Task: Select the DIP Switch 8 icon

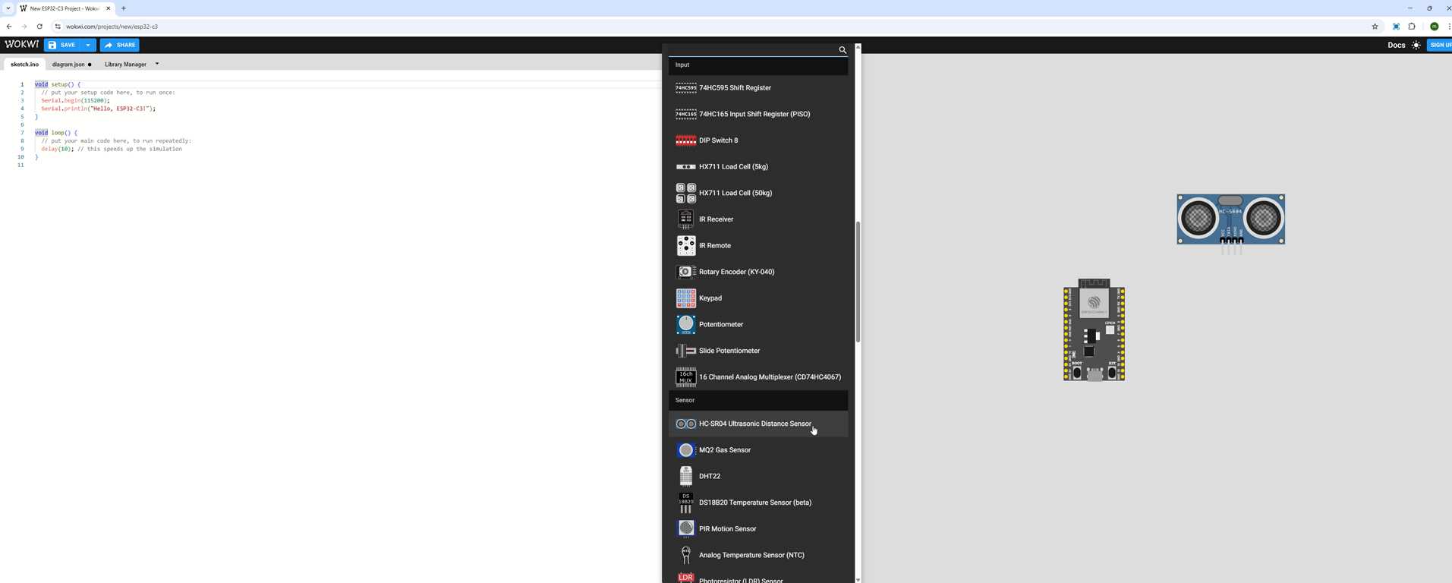Action: click(685, 140)
